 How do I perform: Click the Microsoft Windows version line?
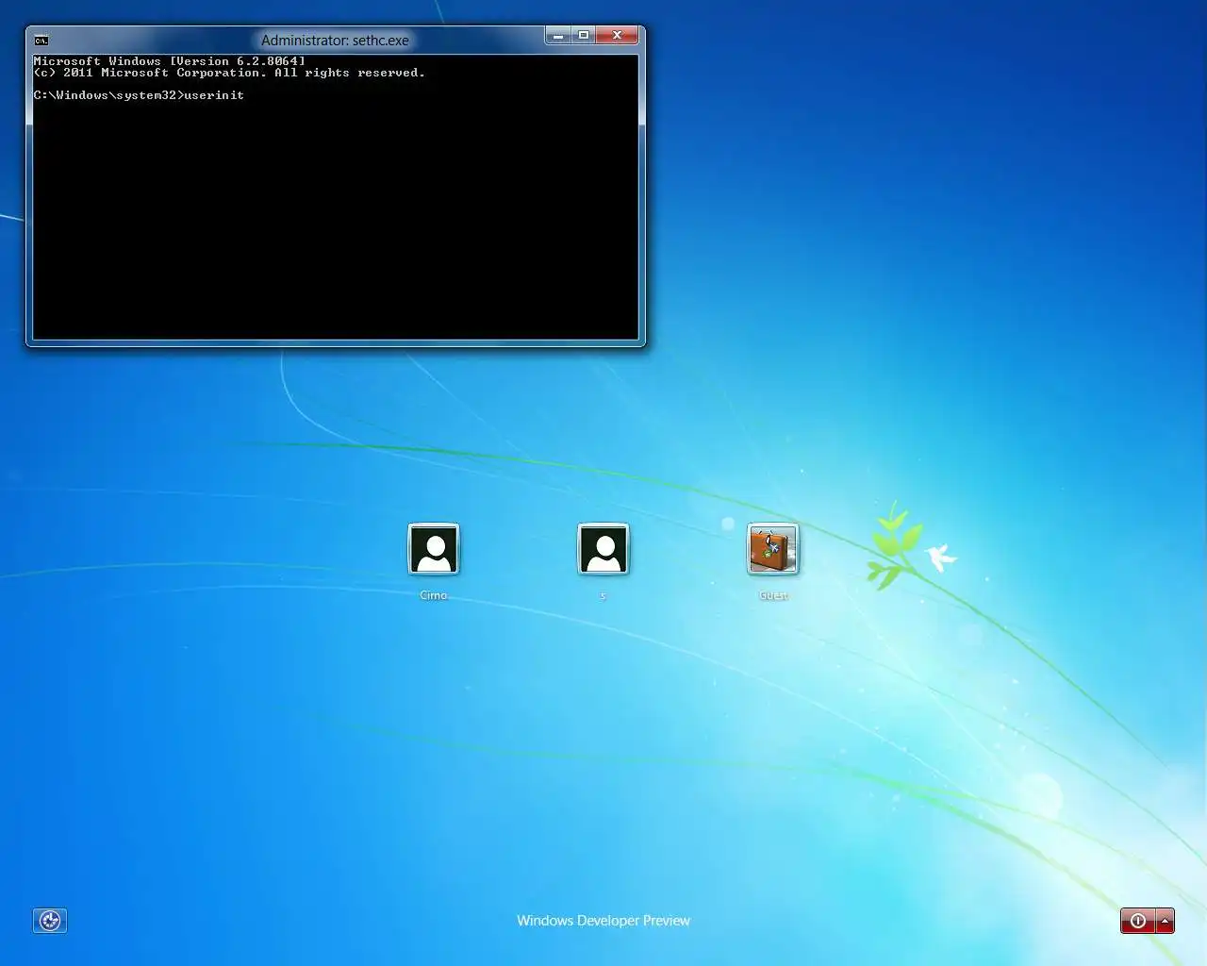(170, 61)
